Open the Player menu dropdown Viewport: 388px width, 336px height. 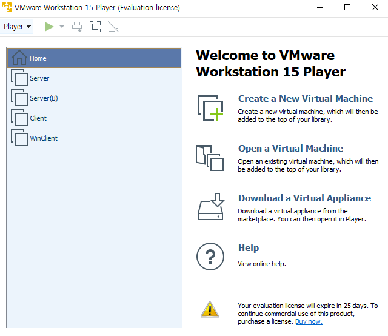(x=17, y=27)
